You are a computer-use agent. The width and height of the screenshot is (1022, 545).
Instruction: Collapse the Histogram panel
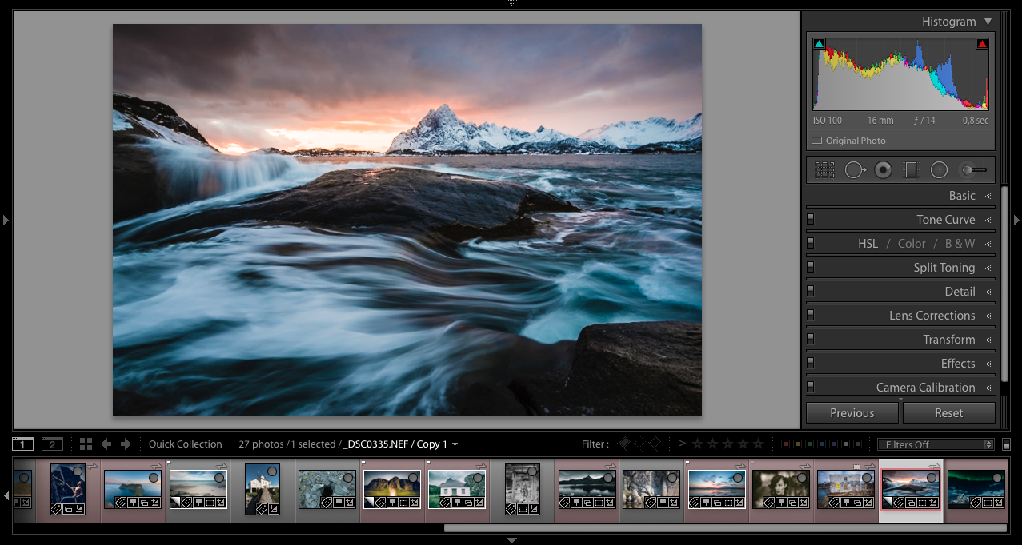tap(988, 22)
